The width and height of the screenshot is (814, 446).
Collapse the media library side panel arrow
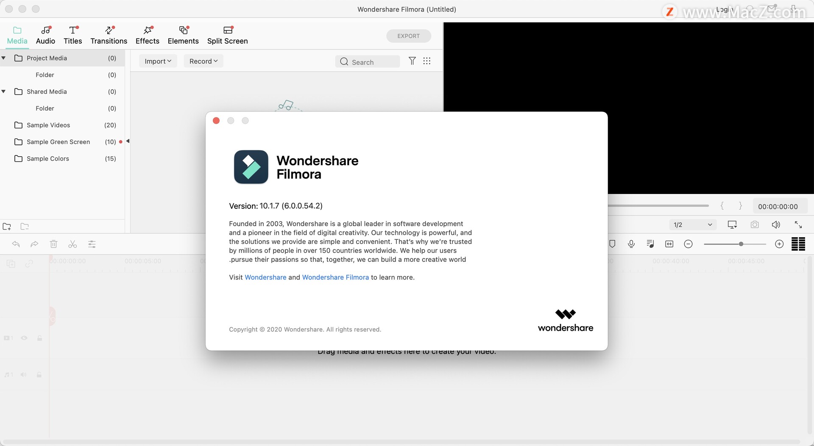click(128, 141)
